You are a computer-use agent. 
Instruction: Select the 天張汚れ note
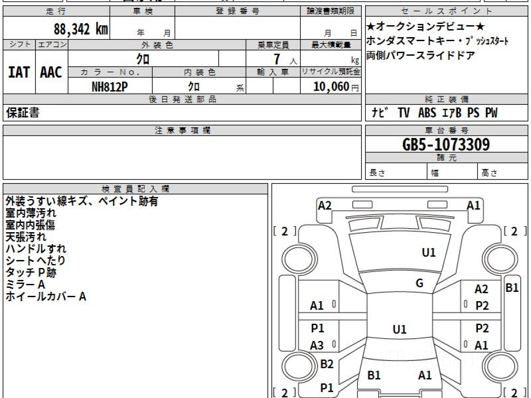pyautogui.click(x=26, y=237)
